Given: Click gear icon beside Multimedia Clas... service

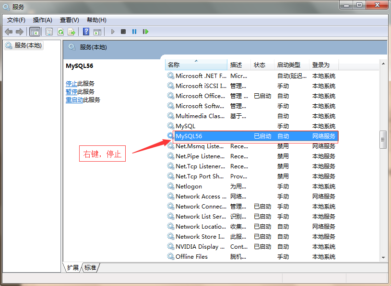Looking at the screenshot, I should pos(171,116).
